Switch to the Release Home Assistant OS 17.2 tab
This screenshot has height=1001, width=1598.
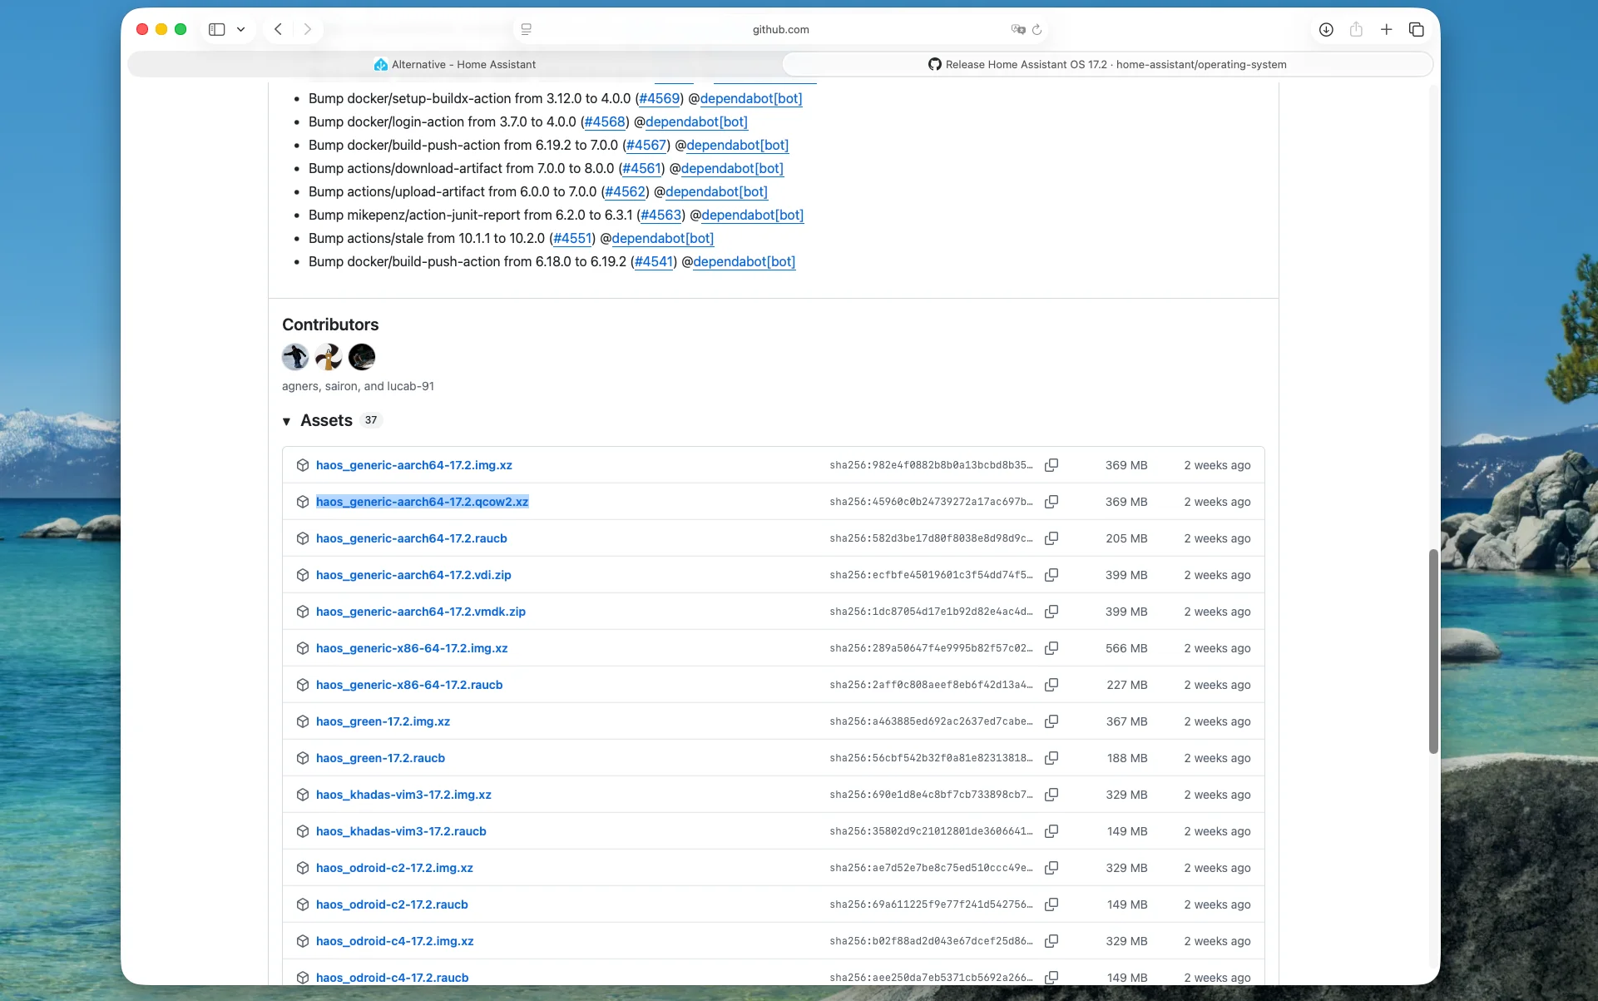pos(1106,64)
